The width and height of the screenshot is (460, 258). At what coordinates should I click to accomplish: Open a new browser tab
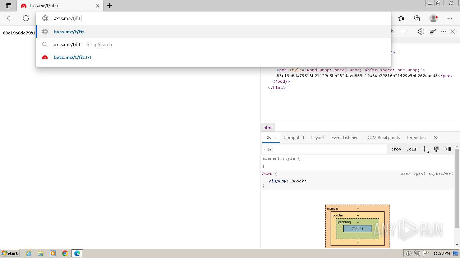(x=110, y=6)
